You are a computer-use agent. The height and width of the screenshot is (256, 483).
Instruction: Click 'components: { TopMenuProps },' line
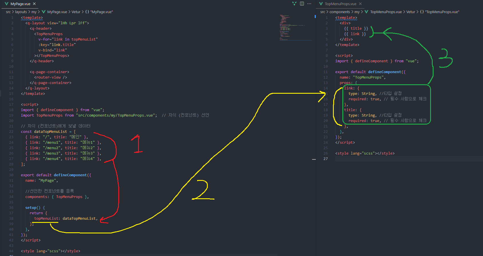(x=57, y=197)
